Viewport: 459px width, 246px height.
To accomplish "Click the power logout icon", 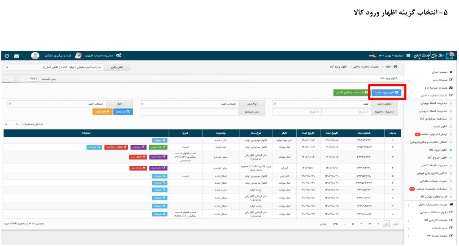I will [x=7, y=56].
